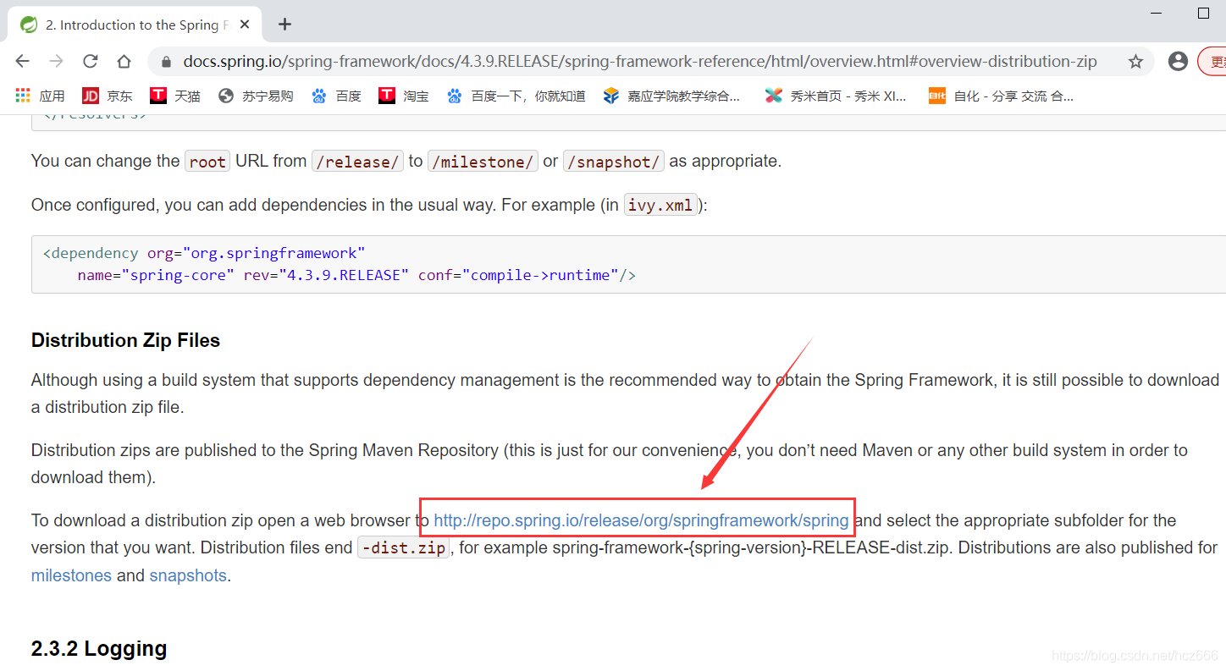The width and height of the screenshot is (1226, 671).
Task: Click the /release/ code text
Action: pyautogui.click(x=357, y=162)
